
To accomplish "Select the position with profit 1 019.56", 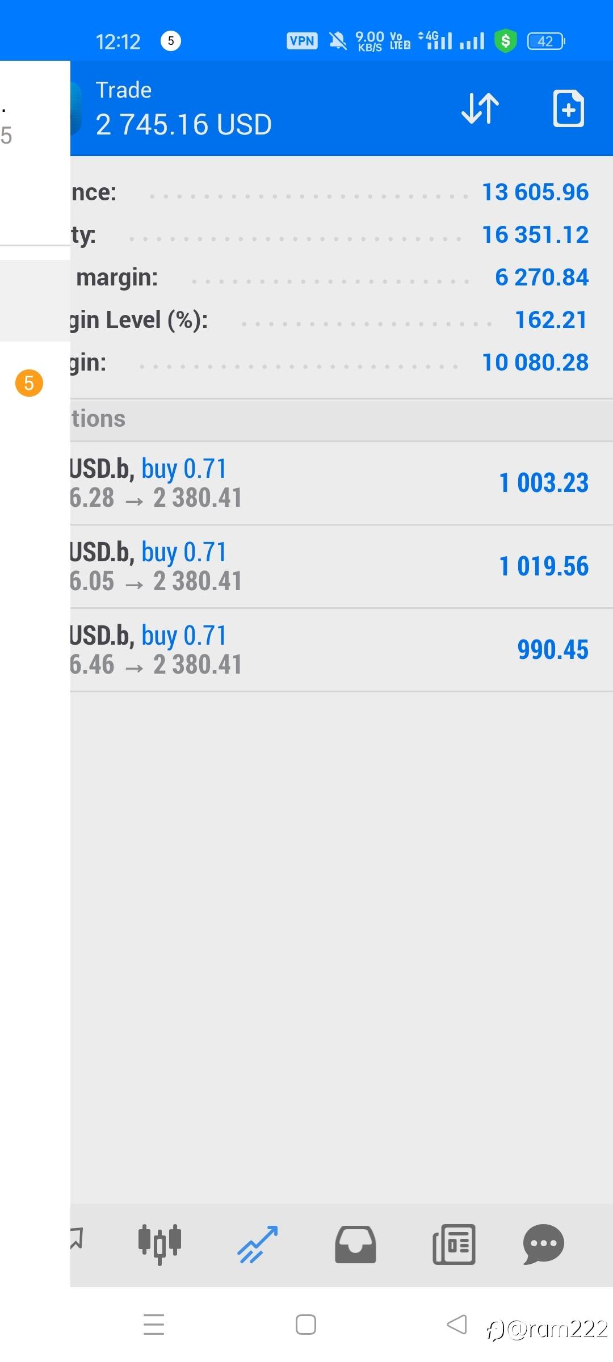I will tap(341, 566).
